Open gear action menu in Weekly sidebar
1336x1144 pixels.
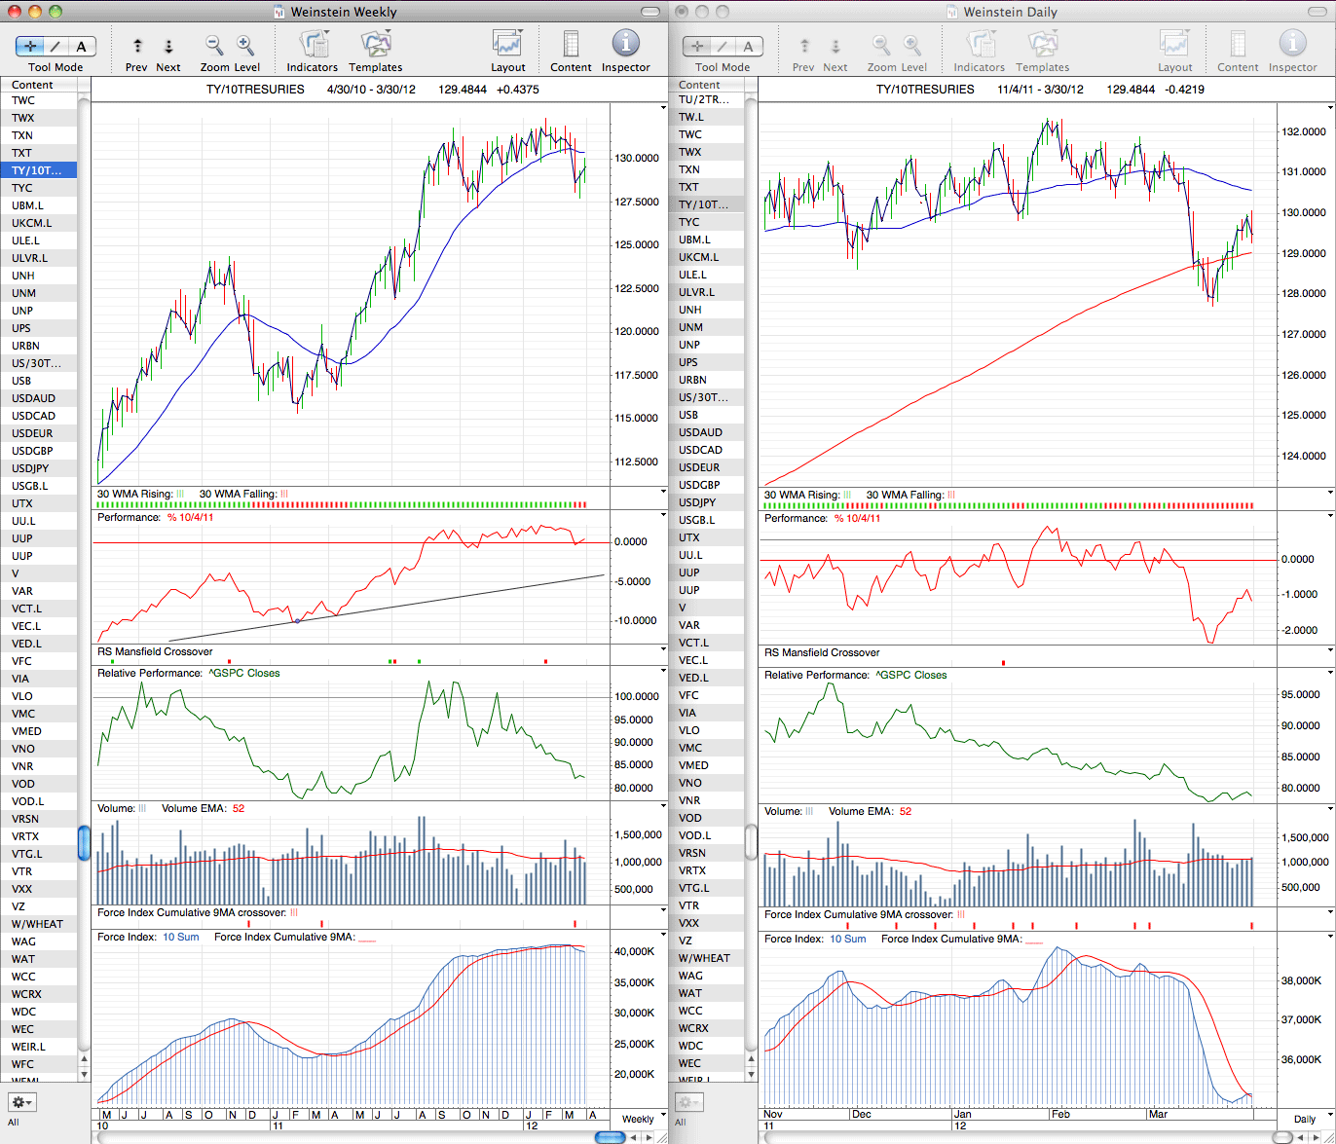click(21, 1102)
